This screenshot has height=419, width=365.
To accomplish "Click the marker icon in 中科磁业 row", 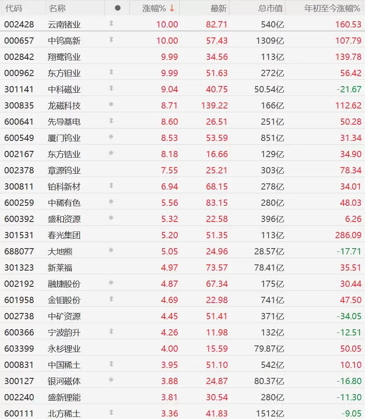I will tap(111, 89).
